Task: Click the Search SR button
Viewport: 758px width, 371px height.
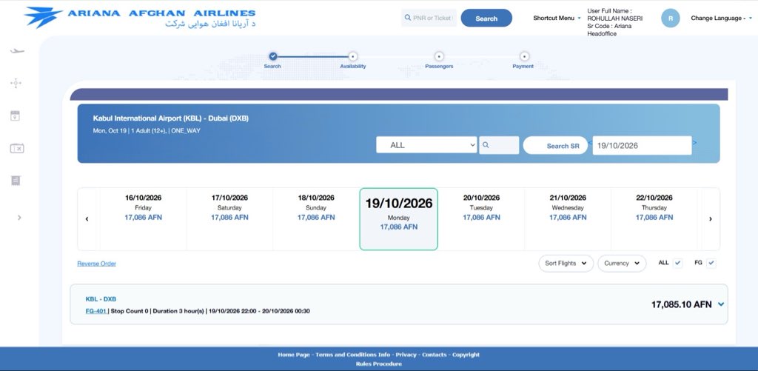Action: pos(555,146)
